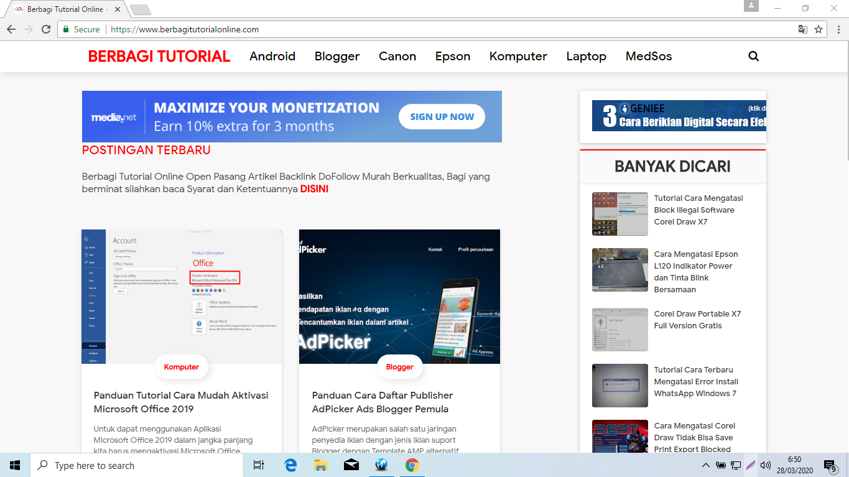Open the AdPicker post thumbnail
This screenshot has width=849, height=477.
pyautogui.click(x=399, y=297)
